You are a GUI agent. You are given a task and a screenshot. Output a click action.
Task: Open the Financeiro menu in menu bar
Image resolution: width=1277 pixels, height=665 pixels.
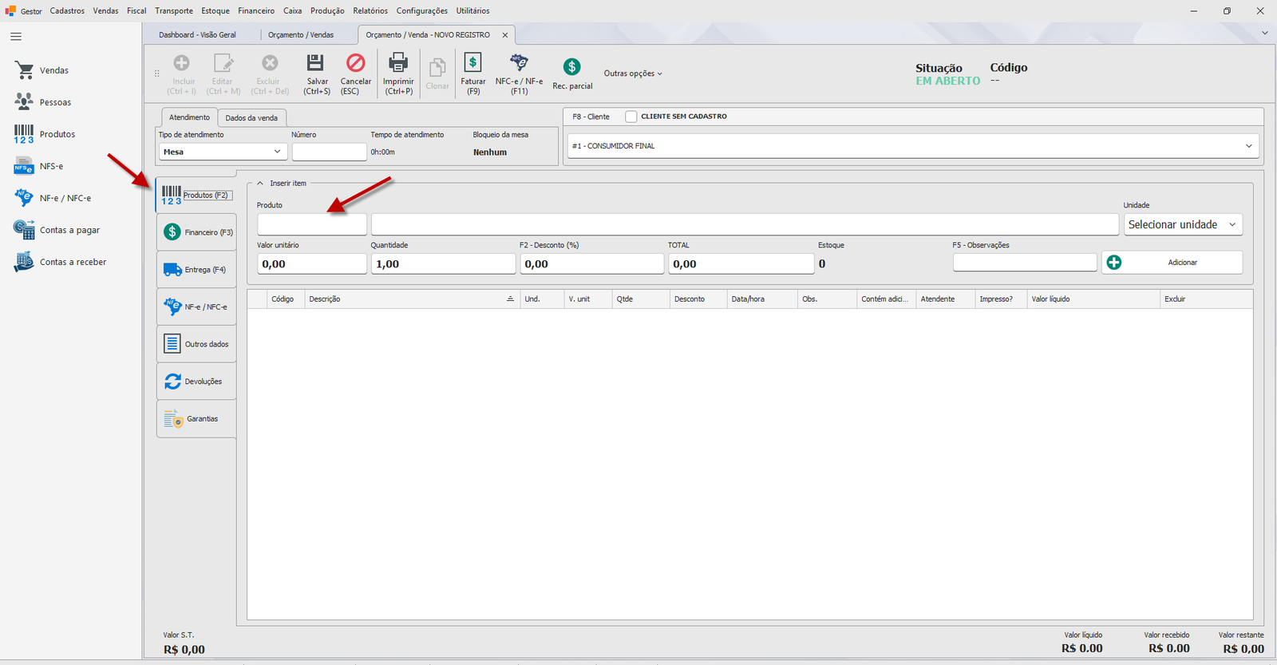[256, 11]
